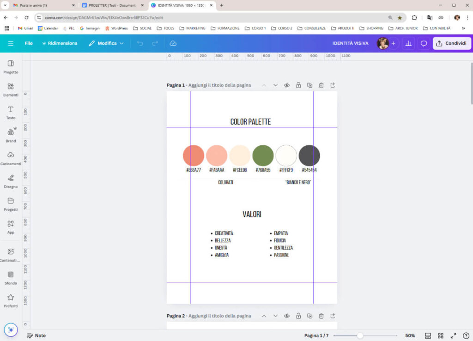Duplicate Pagina 2 using the copy icon
This screenshot has width=473, height=341.
pyautogui.click(x=310, y=316)
